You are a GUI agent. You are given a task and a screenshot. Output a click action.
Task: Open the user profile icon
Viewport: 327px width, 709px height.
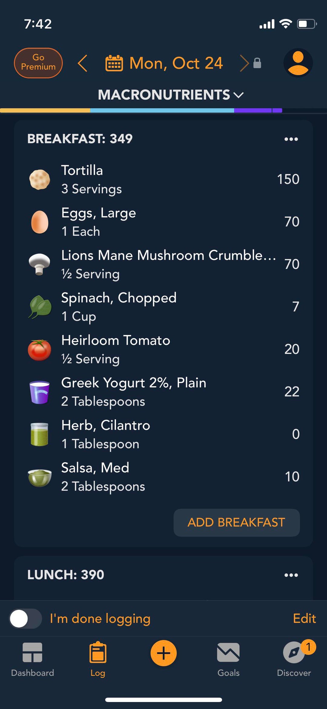point(298,63)
